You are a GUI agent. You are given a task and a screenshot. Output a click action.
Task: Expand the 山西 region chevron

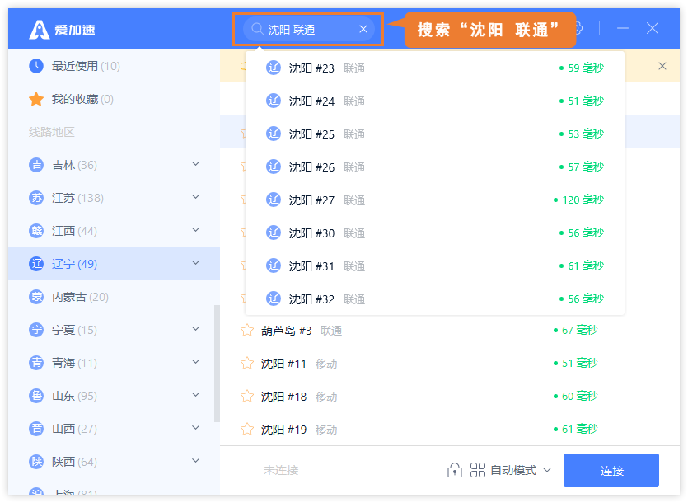tap(196, 427)
